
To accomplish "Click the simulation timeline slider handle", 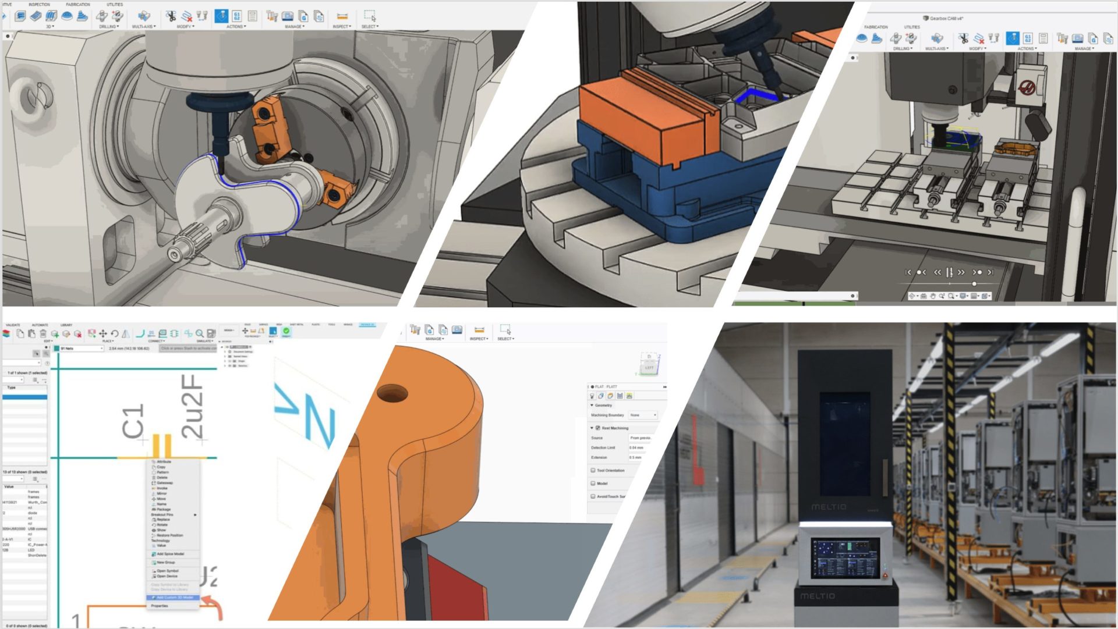I will pos(974,284).
